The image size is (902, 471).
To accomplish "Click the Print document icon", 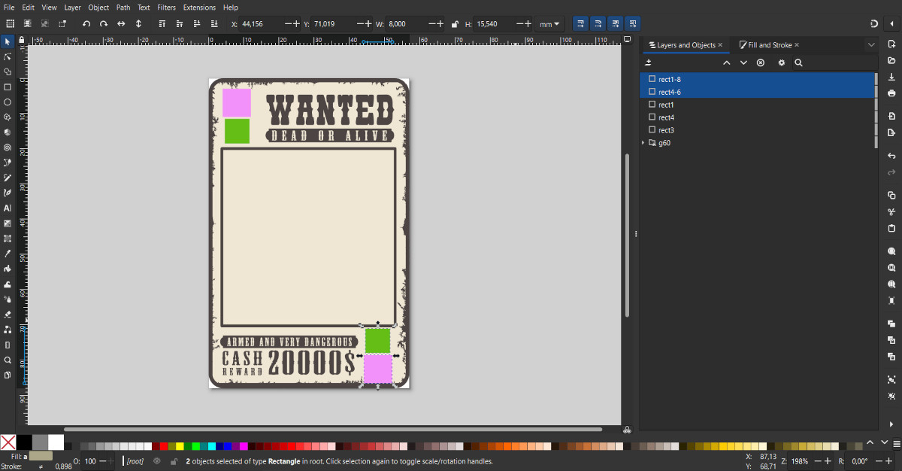I will pos(891,93).
